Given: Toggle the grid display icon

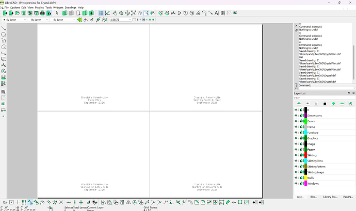Looking at the screenshot, I should [101, 13].
